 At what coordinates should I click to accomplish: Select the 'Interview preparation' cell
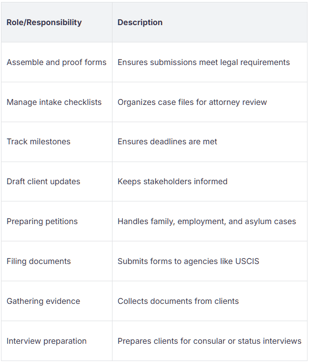pyautogui.click(x=47, y=341)
